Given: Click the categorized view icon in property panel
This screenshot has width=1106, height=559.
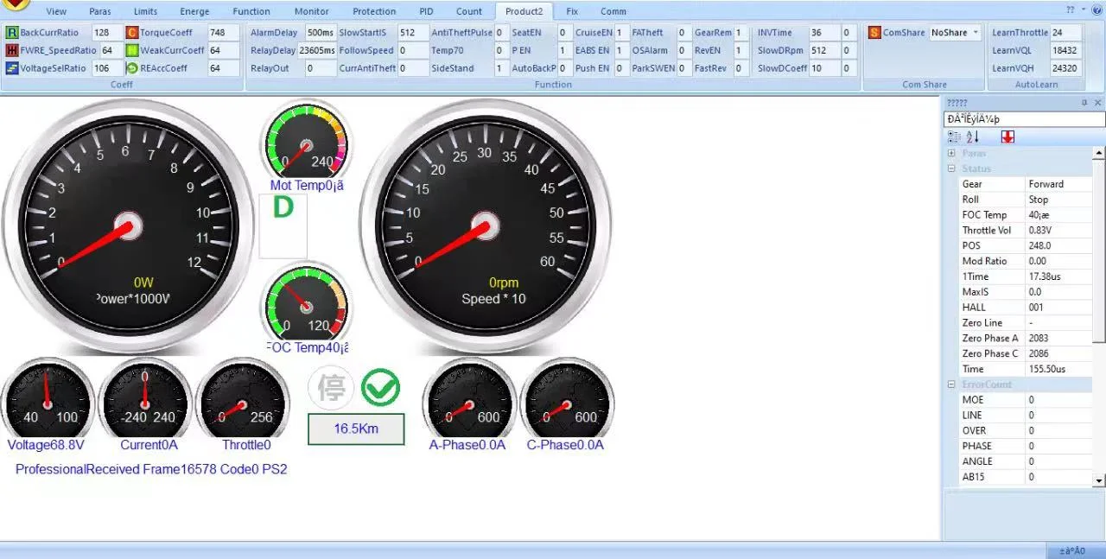Looking at the screenshot, I should click(954, 137).
